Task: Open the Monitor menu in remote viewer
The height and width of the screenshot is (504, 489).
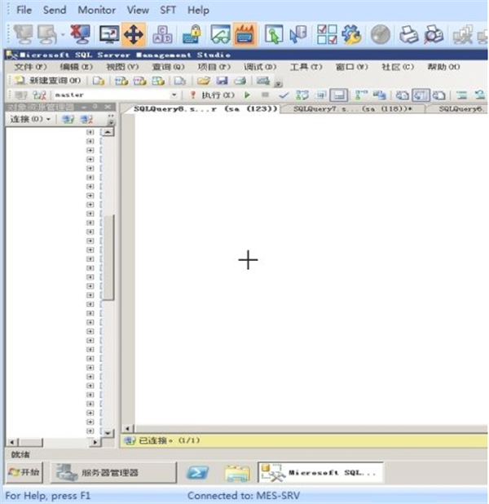Action: pos(96,10)
